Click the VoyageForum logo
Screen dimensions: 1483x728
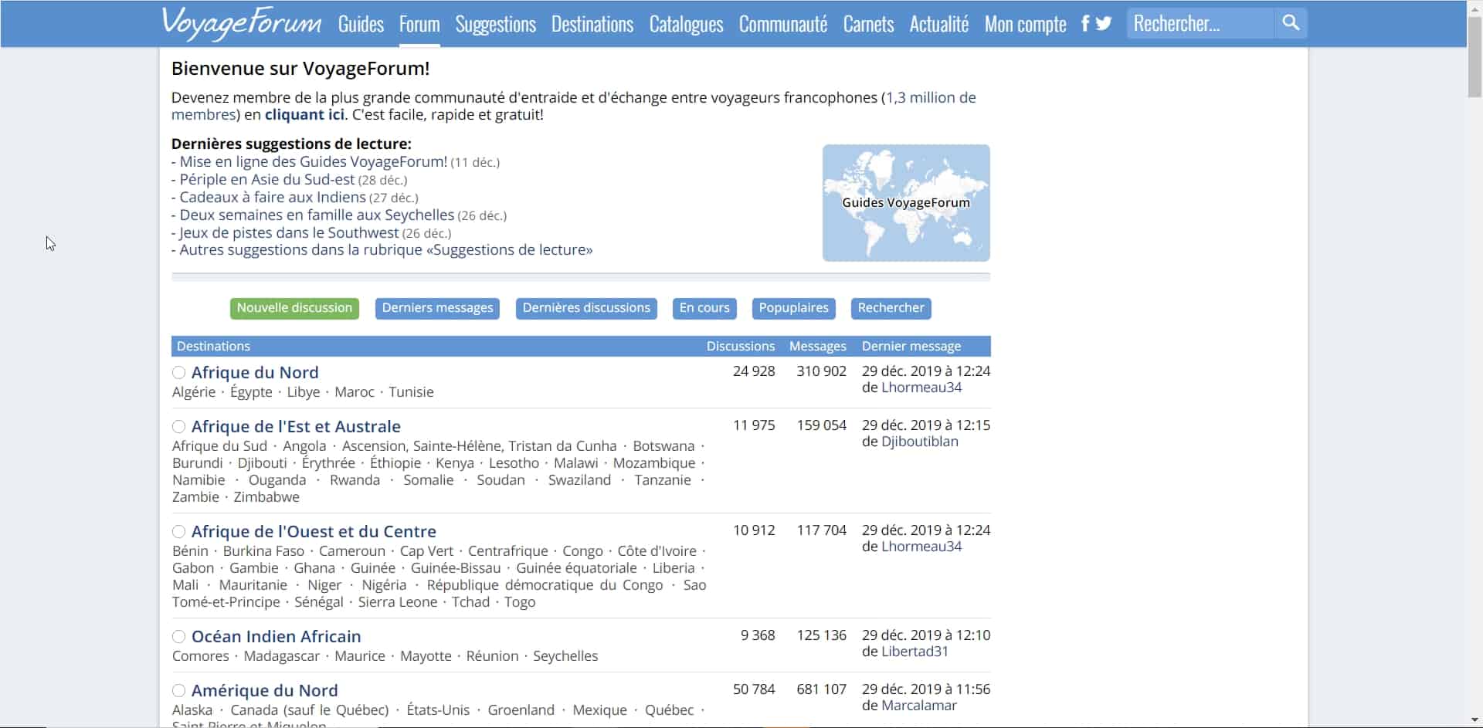(x=241, y=23)
